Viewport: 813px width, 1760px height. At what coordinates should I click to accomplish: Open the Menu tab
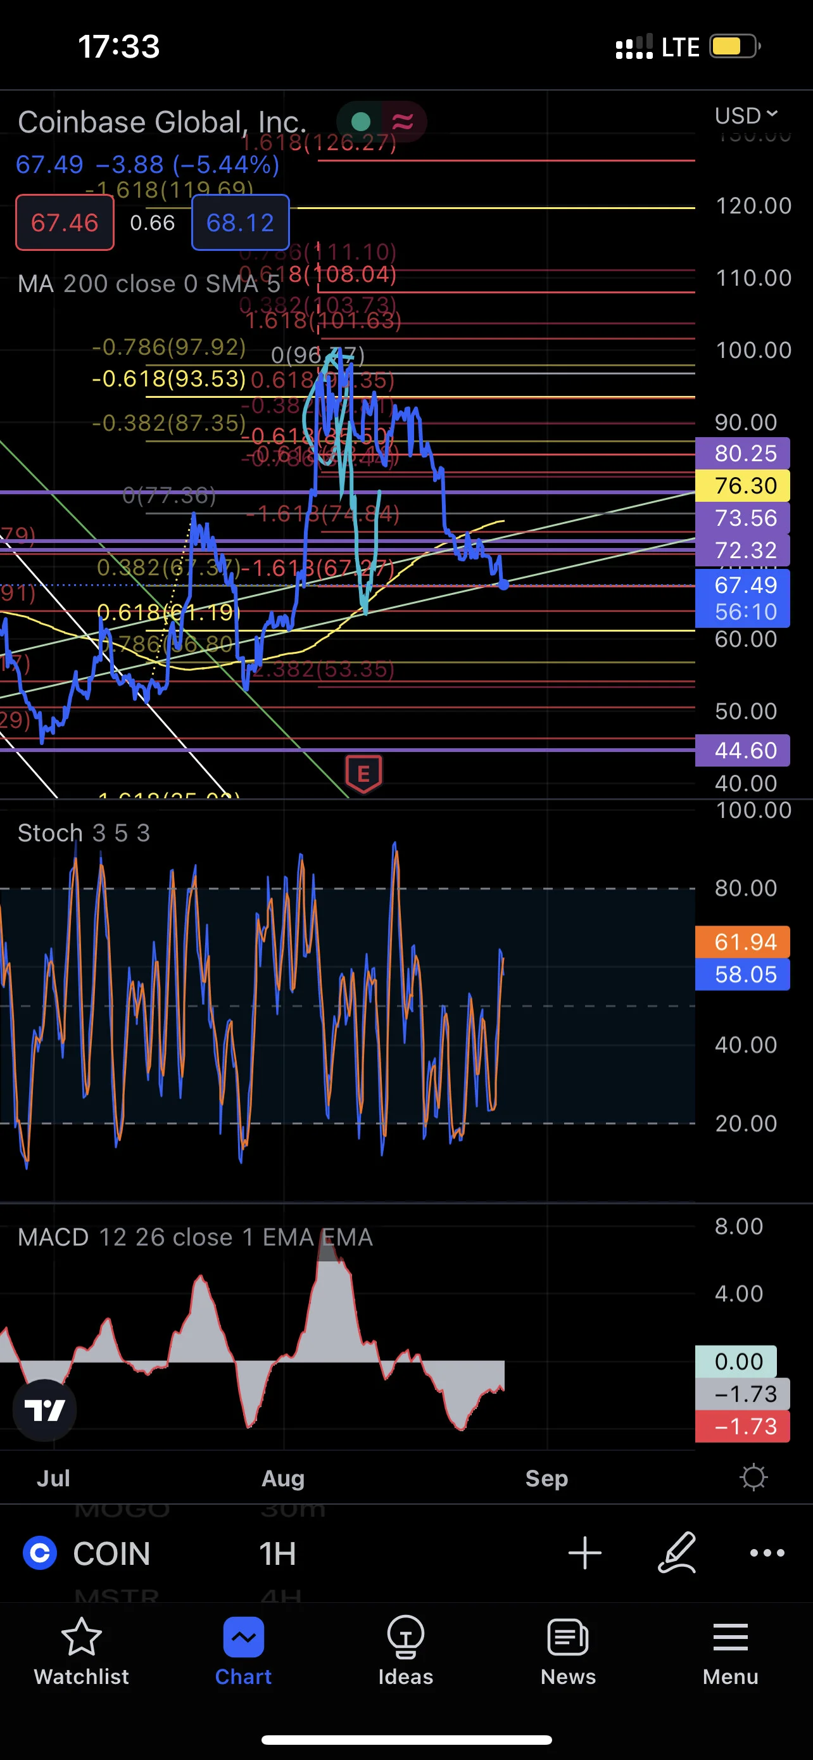point(731,1652)
